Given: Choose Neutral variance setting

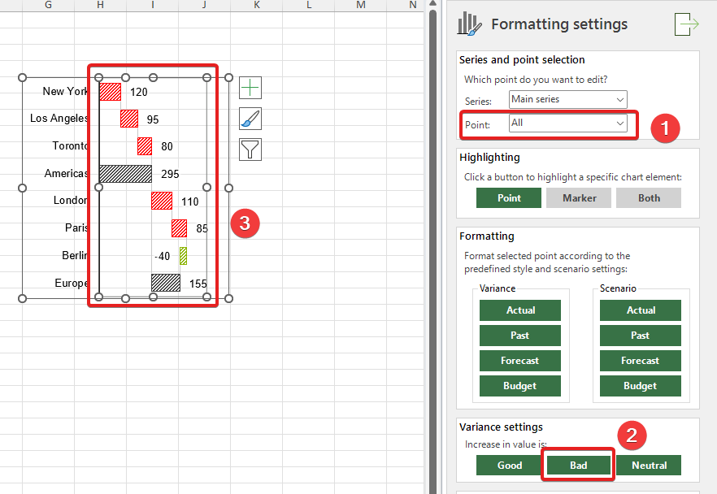Looking at the screenshot, I should [x=649, y=466].
